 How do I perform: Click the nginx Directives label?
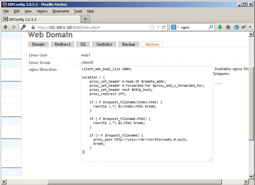pos(43,70)
